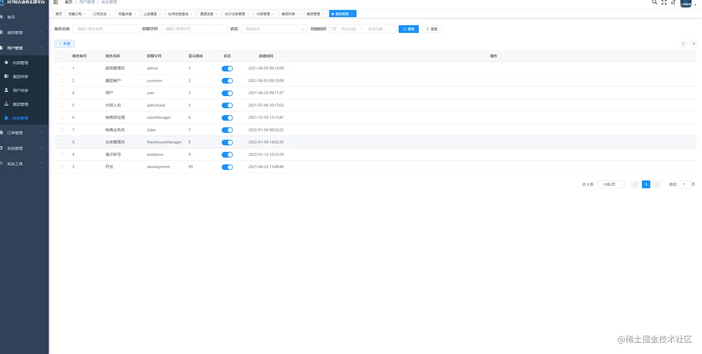Open 首页 in the sidebar
Viewport: 702px width, 354px height.
[24, 17]
